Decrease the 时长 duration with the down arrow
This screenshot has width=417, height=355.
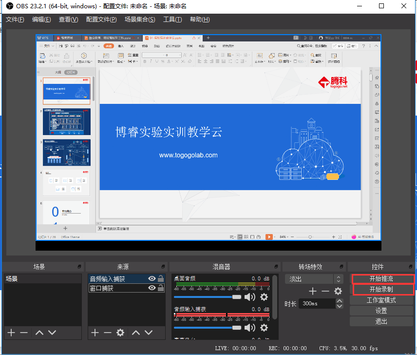(340, 306)
